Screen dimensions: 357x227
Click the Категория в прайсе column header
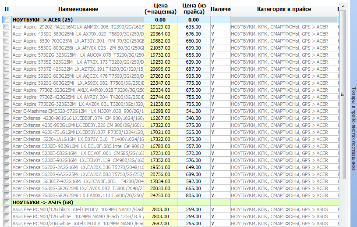[x=284, y=9]
